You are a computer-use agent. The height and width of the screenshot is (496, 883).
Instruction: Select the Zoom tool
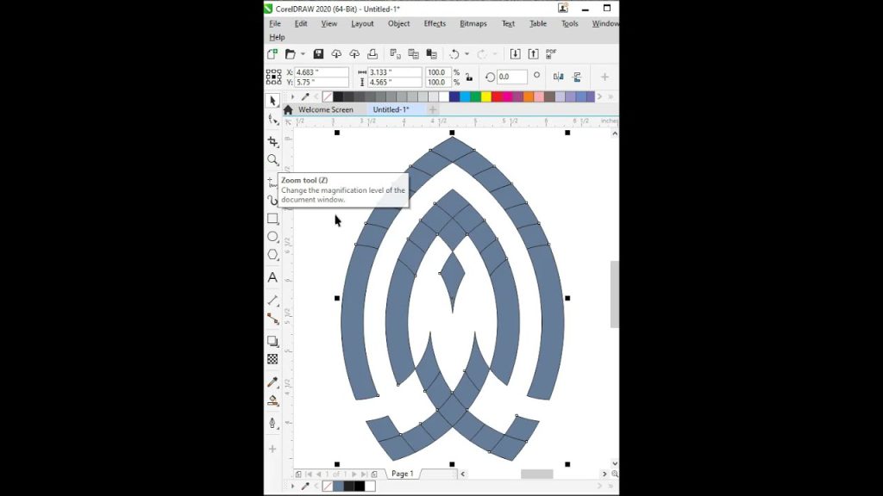pyautogui.click(x=272, y=159)
